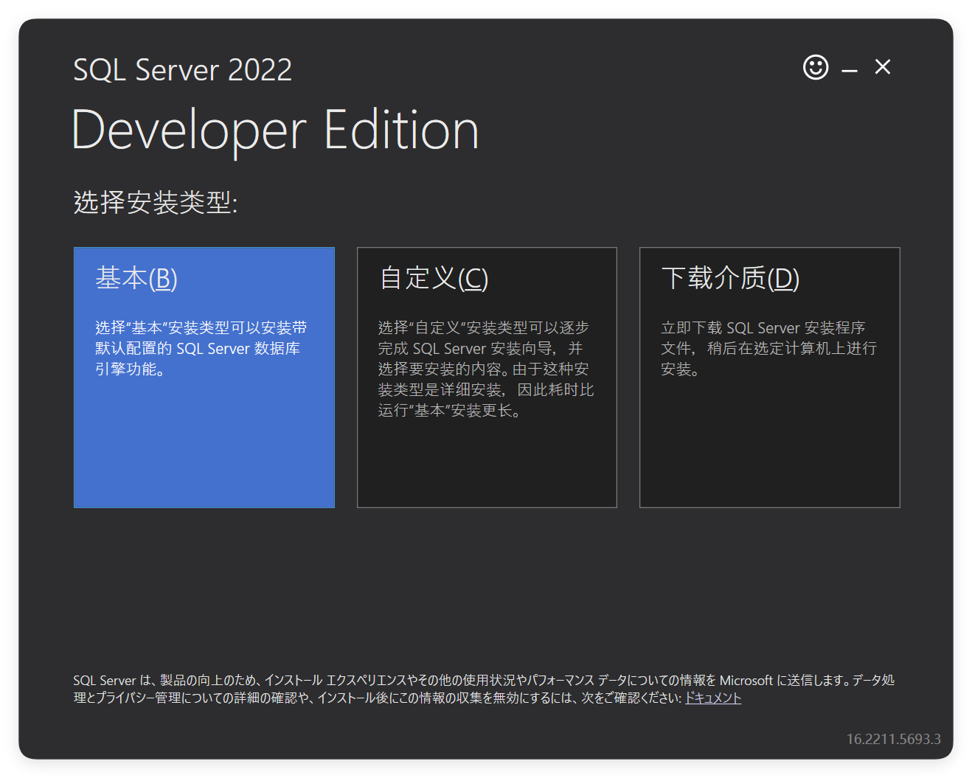Open the ドキュメント privacy link

tap(713, 698)
